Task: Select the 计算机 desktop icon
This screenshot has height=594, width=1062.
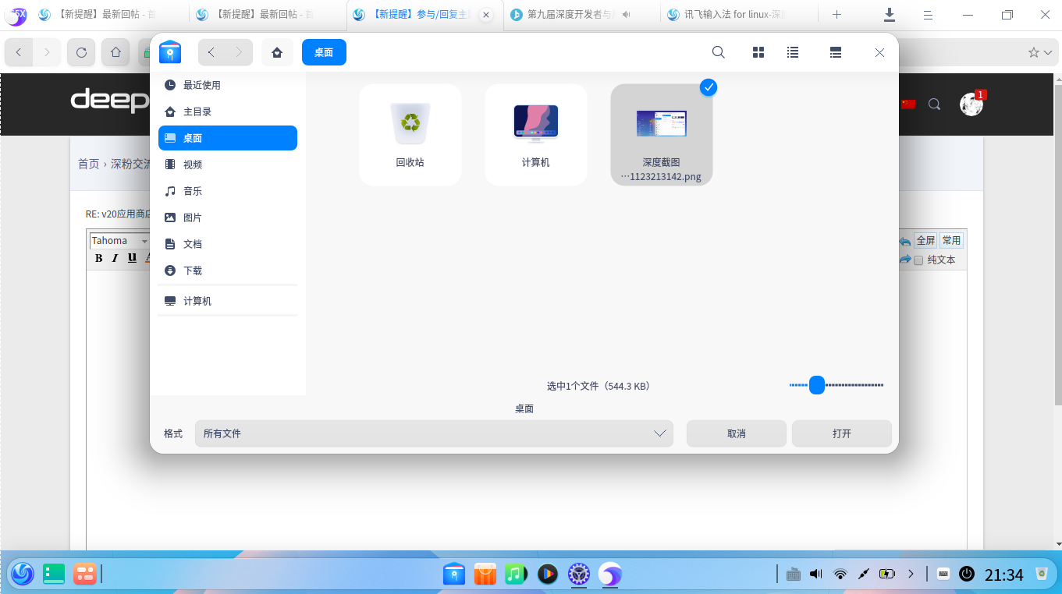Action: [x=536, y=135]
